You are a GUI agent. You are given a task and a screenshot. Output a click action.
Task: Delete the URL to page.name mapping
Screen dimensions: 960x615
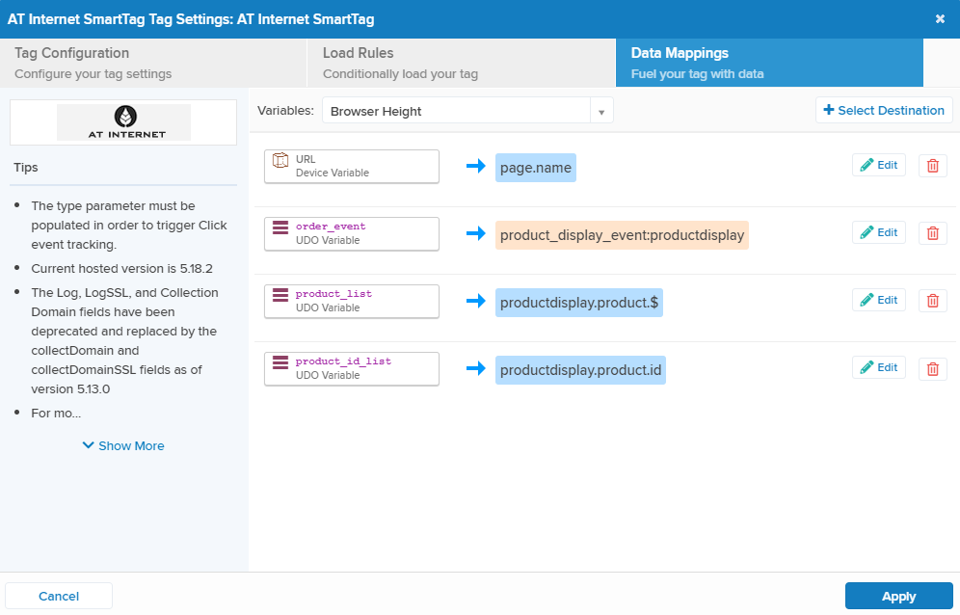[x=932, y=166]
